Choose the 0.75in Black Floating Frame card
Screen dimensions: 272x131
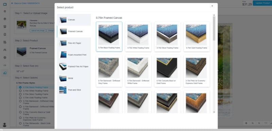[x=109, y=37]
